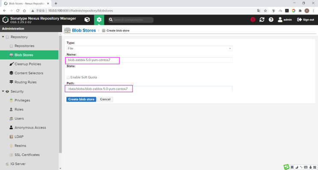Click the Sonatype Nexus logo

click(x=6, y=20)
